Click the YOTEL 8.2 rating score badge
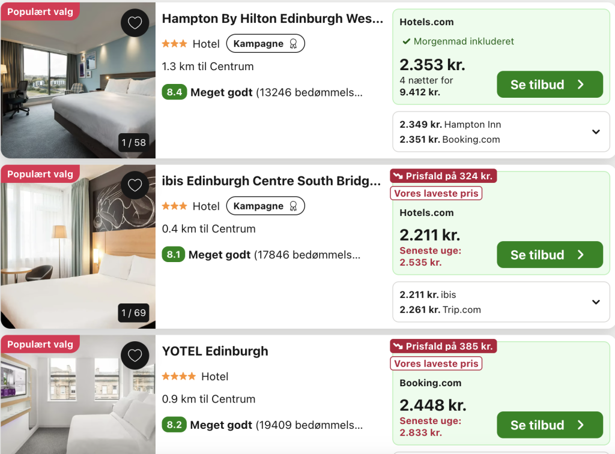Screen dimensions: 615x454 tap(174, 425)
